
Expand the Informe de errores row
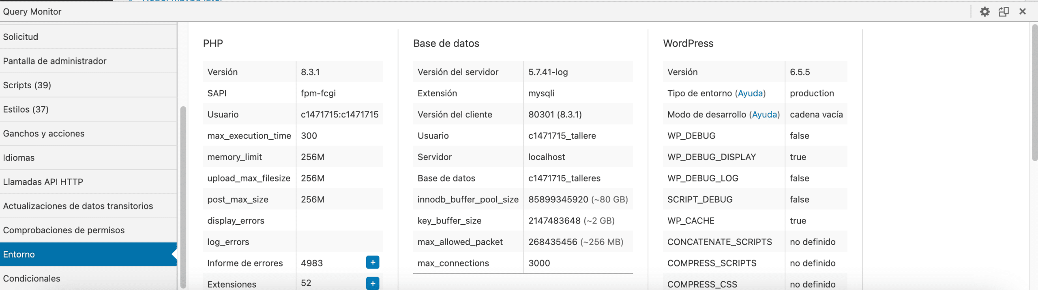point(372,262)
